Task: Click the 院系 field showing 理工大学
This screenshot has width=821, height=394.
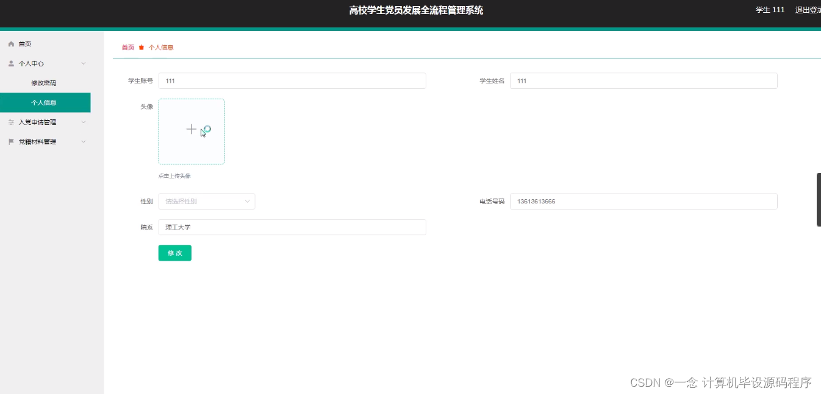Action: pyautogui.click(x=292, y=227)
